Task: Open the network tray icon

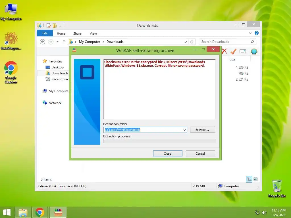Action: coord(257,212)
